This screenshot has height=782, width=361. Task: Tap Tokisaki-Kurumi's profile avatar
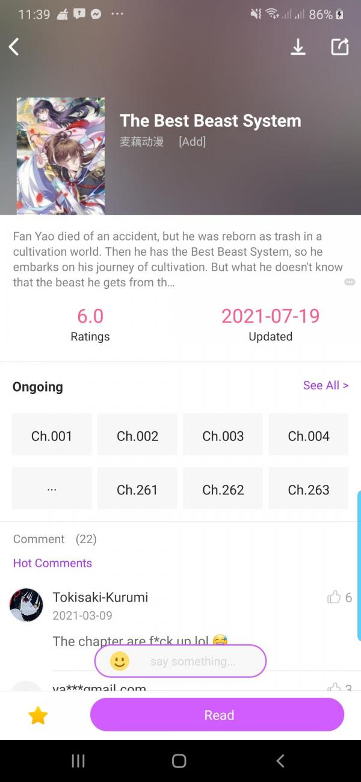tap(26, 605)
